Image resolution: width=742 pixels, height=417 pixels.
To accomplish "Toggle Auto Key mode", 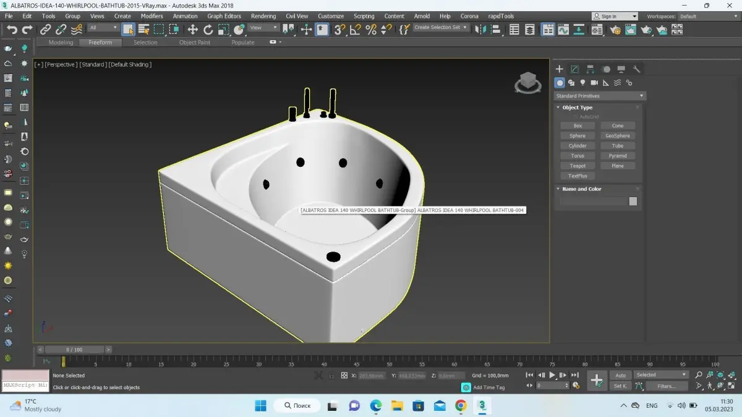I will coord(620,375).
